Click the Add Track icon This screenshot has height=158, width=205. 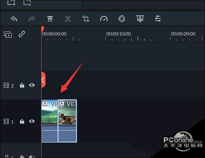(x=8, y=35)
